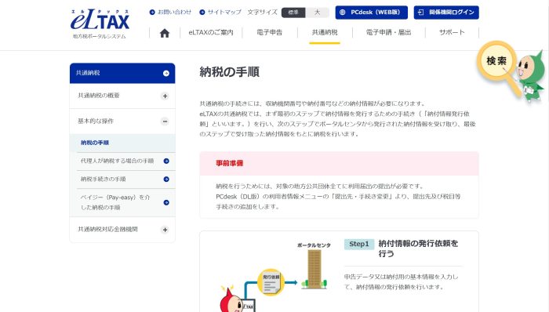Screen dimensions: 549x312
Task: Click 関係機関ログイン login button
Action: [x=446, y=13]
